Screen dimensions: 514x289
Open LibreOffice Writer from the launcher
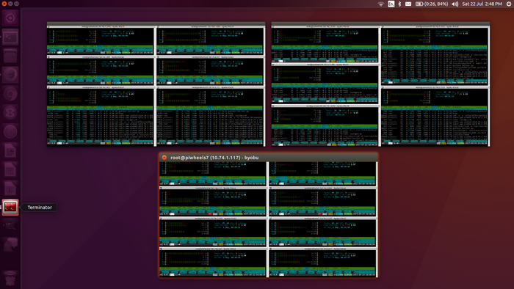tap(10, 150)
